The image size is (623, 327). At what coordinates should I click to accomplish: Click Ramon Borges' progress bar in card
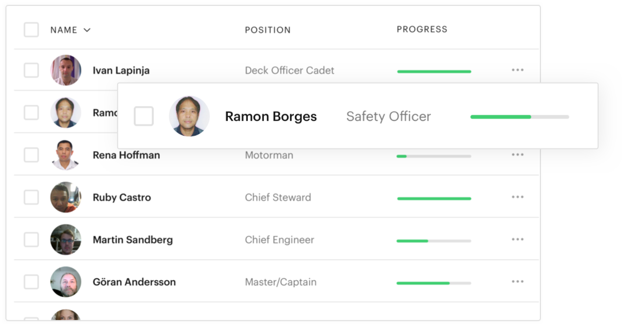point(519,117)
